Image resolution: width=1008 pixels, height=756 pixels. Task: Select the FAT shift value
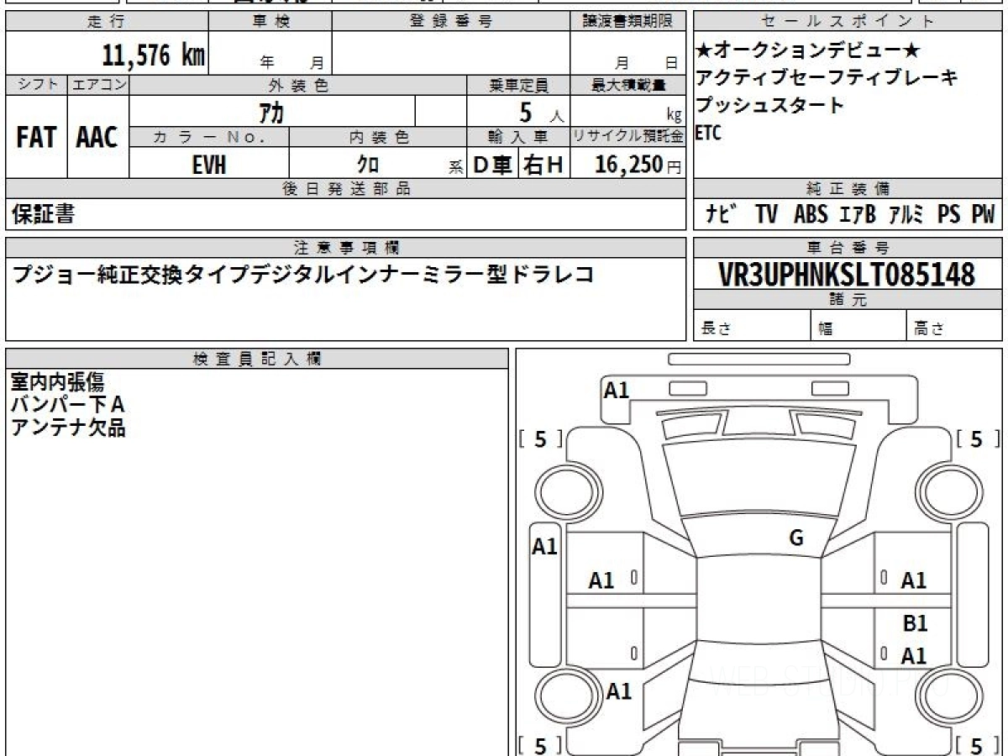[36, 137]
